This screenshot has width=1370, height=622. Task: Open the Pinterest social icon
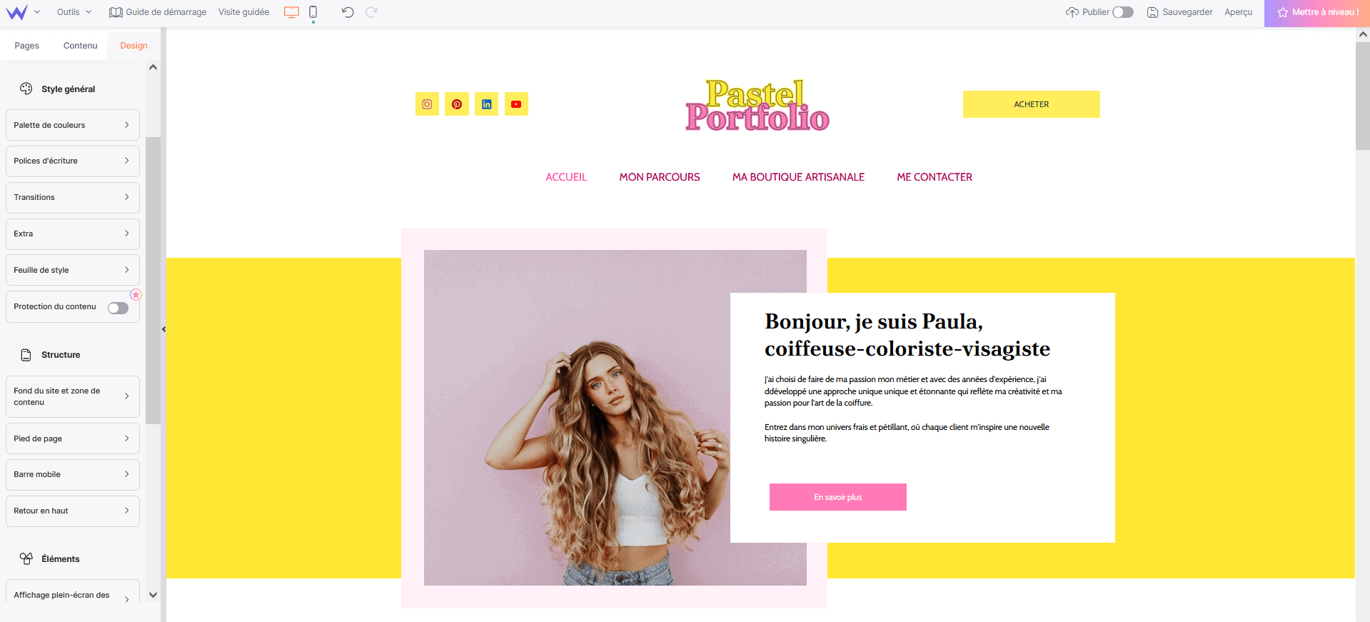click(x=457, y=104)
